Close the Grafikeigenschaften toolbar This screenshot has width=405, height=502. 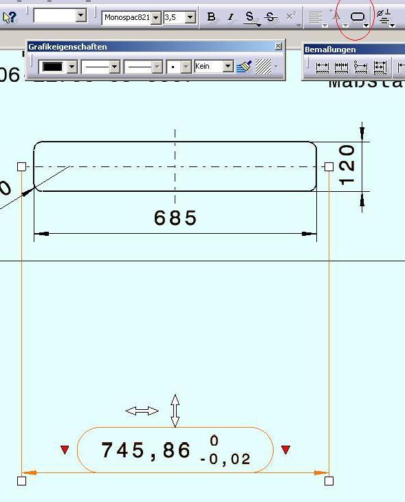click(x=278, y=46)
